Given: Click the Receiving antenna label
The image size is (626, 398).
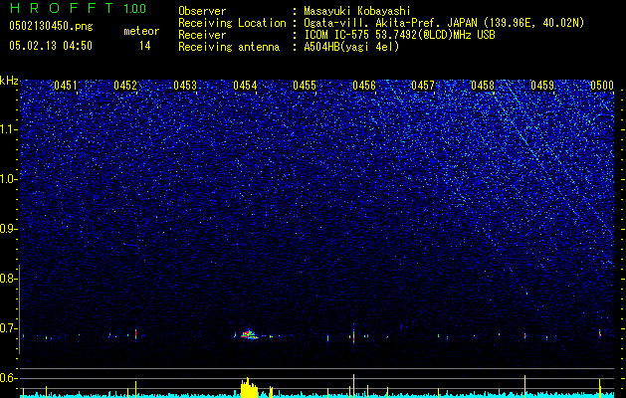Looking at the screenshot, I should pyautogui.click(x=229, y=47).
